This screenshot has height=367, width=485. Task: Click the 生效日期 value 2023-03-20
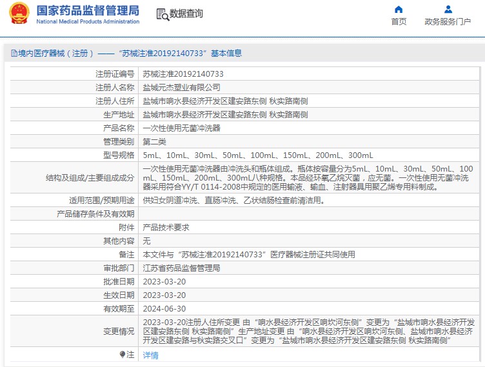pyautogui.click(x=164, y=295)
